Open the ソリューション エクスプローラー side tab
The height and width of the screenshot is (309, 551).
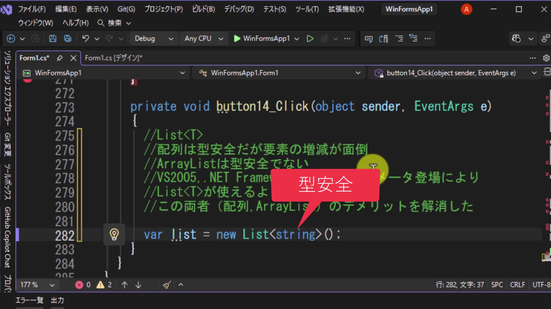pos(8,88)
